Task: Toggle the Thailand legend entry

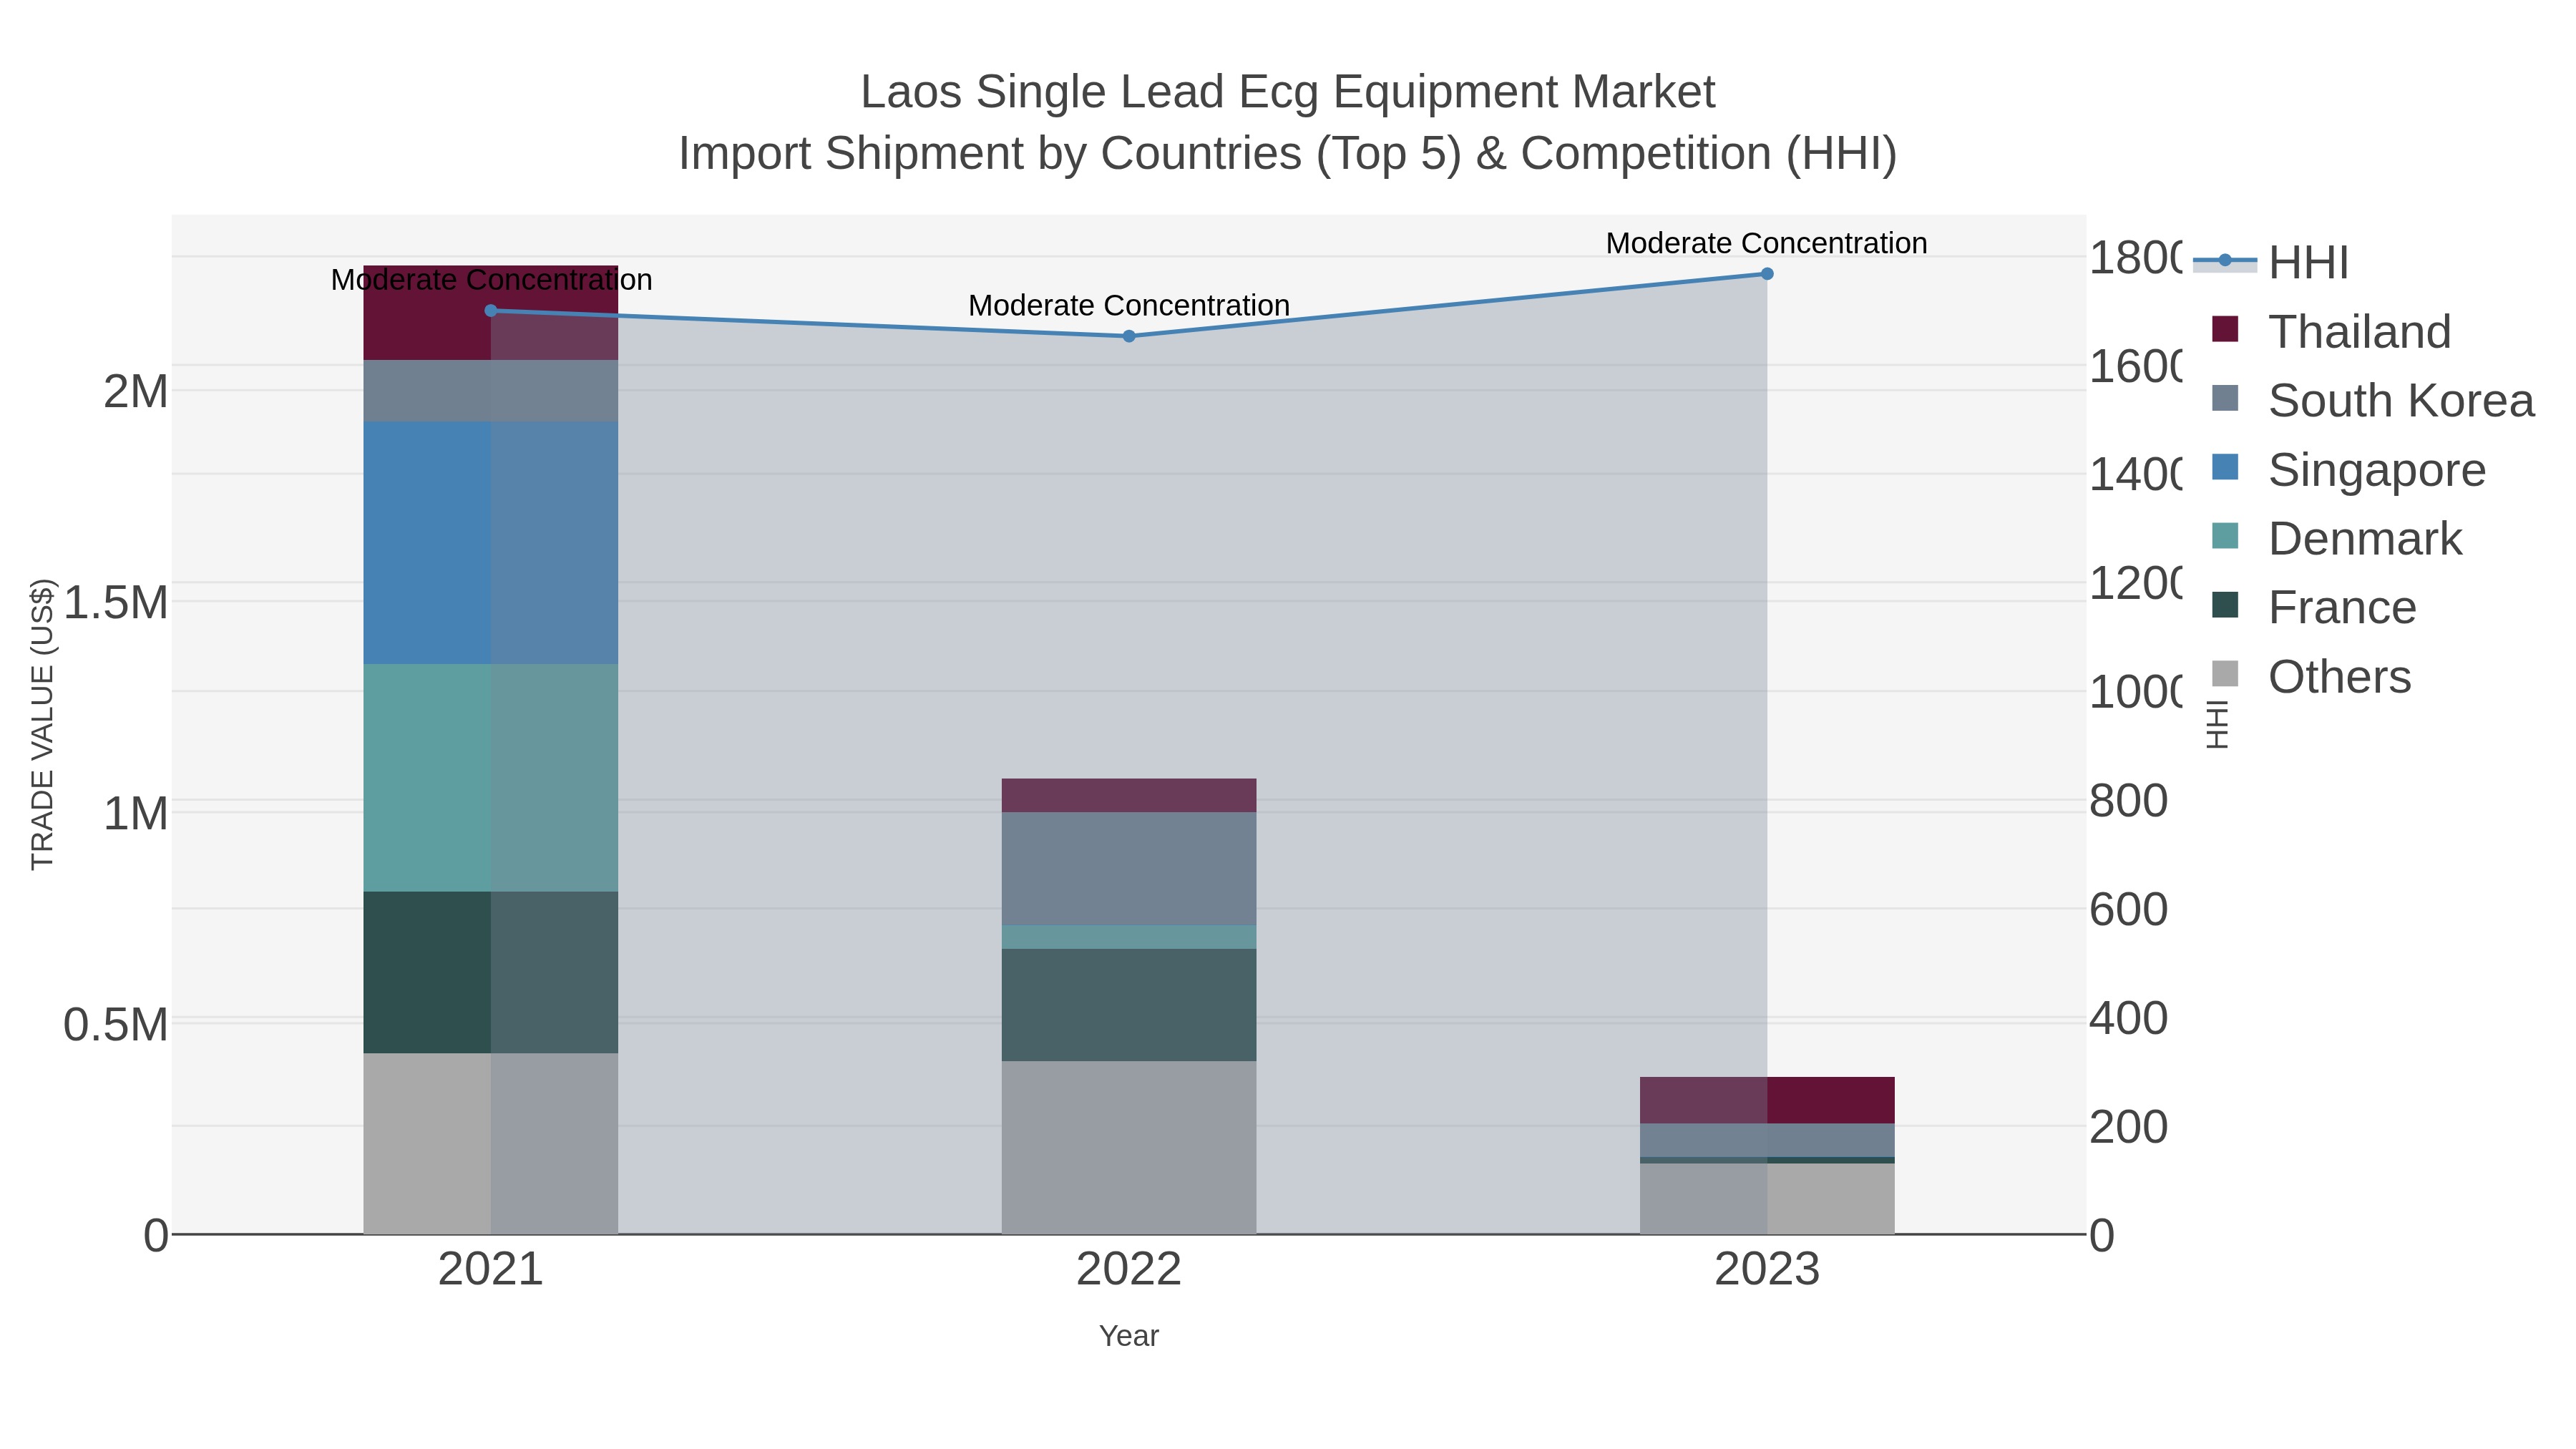Action: click(2331, 331)
